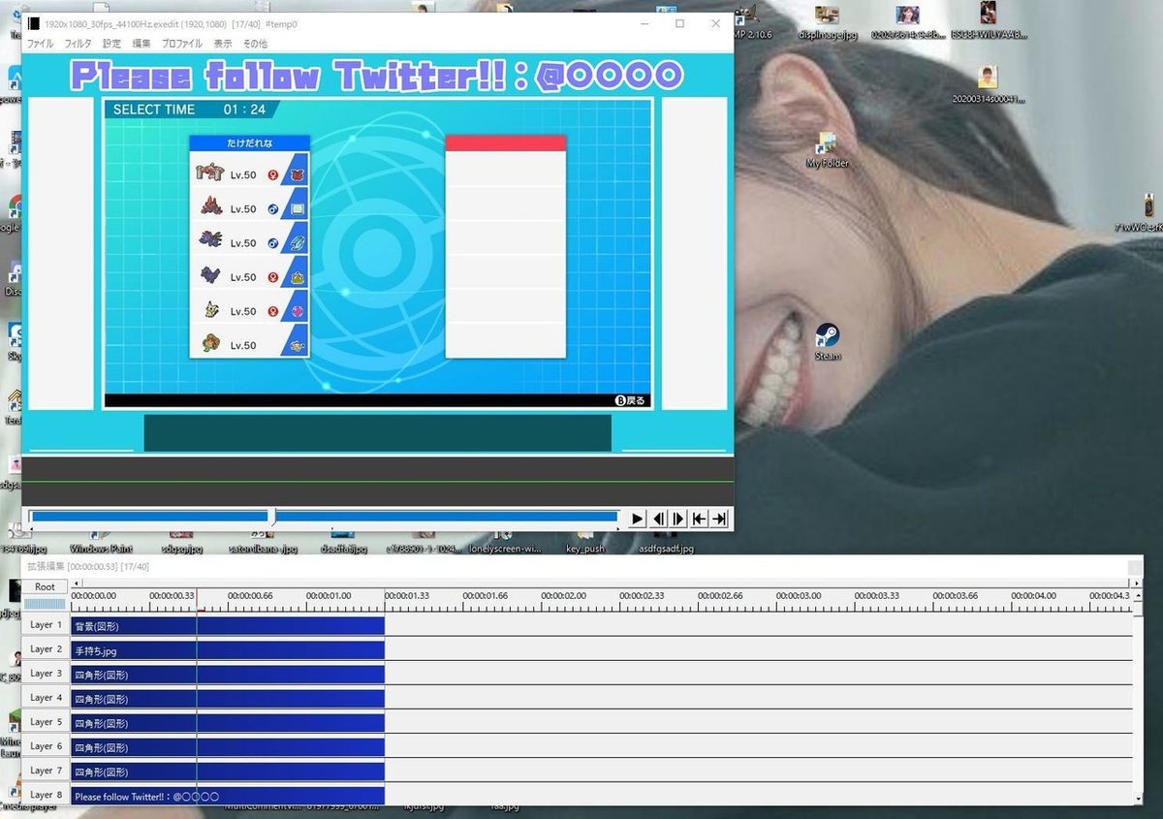
Task: Select the 四角形(図形) object on Layer 5
Action: pyautogui.click(x=228, y=723)
